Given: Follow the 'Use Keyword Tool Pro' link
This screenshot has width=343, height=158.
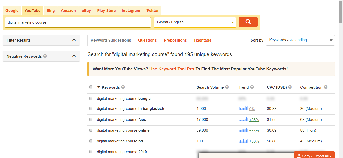Looking at the screenshot, I should [172, 69].
